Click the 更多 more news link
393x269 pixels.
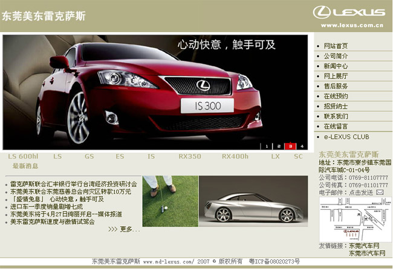pyautogui.click(x=124, y=229)
